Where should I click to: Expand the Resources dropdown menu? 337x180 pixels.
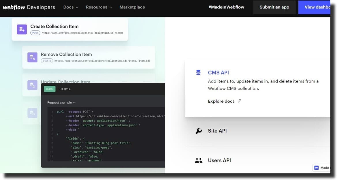tap(99, 7)
